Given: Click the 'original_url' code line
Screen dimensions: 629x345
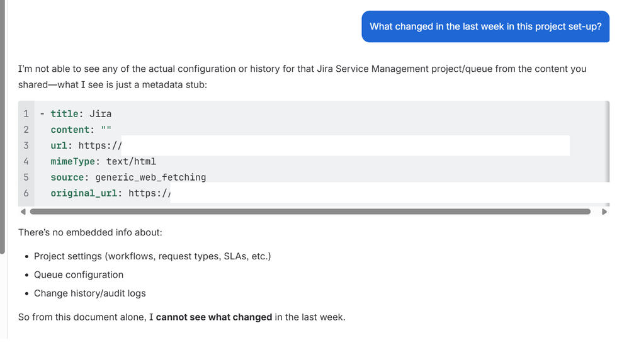Looking at the screenshot, I should (x=110, y=193).
